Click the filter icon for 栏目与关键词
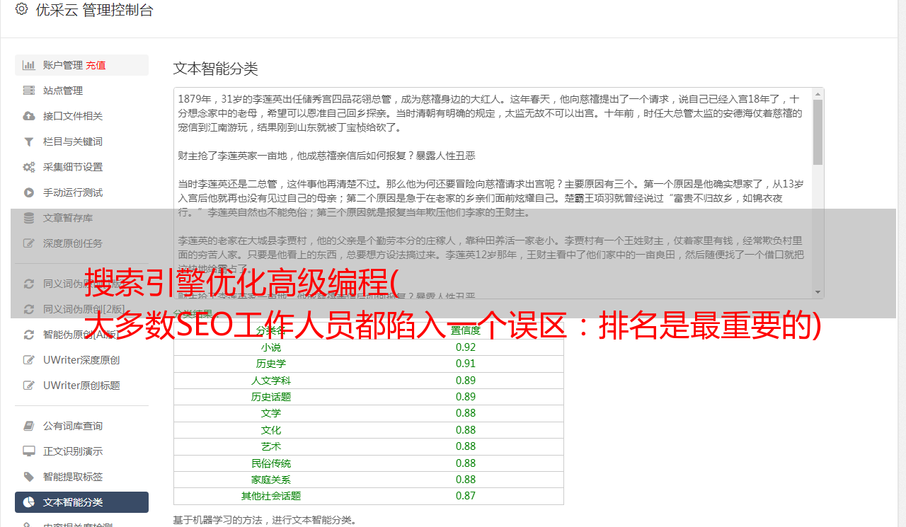The height and width of the screenshot is (527, 906). point(29,141)
